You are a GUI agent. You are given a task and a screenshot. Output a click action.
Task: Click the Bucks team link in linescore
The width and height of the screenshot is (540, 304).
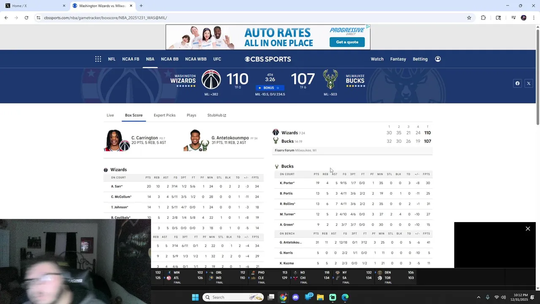tap(288, 141)
